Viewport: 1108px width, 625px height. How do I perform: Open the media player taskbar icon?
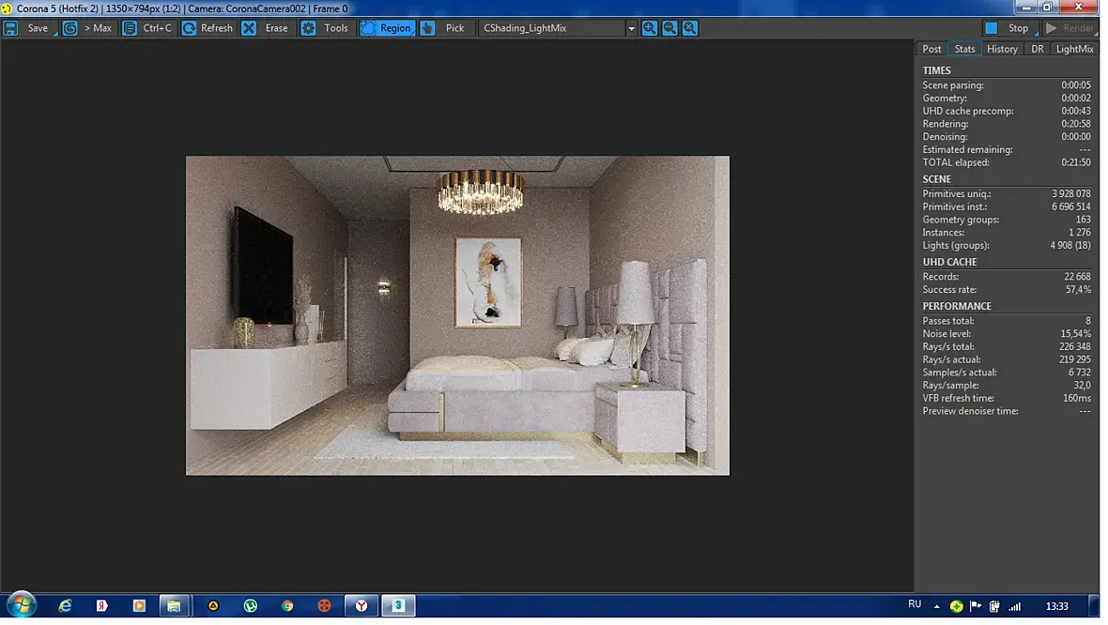[139, 606]
